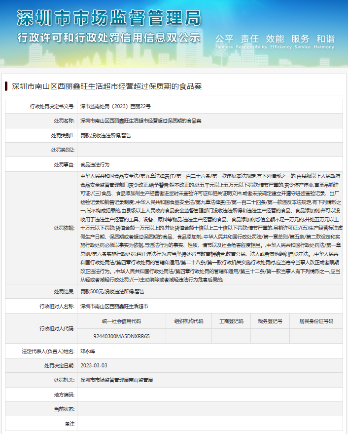Click legal representative name 邓永峰

(87, 351)
